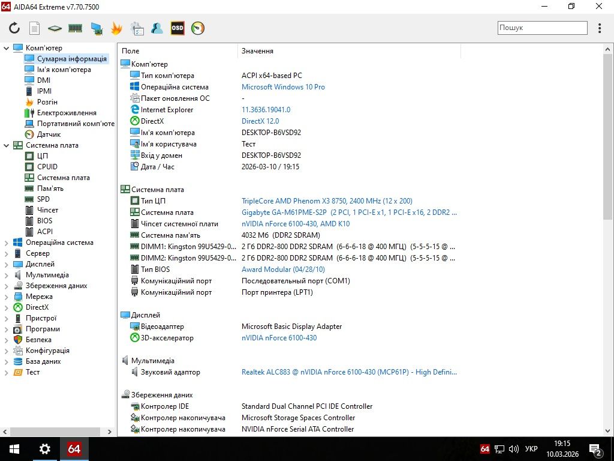Open the DirectX 12.0 link
Image resolution: width=614 pixels, height=461 pixels.
point(260,121)
